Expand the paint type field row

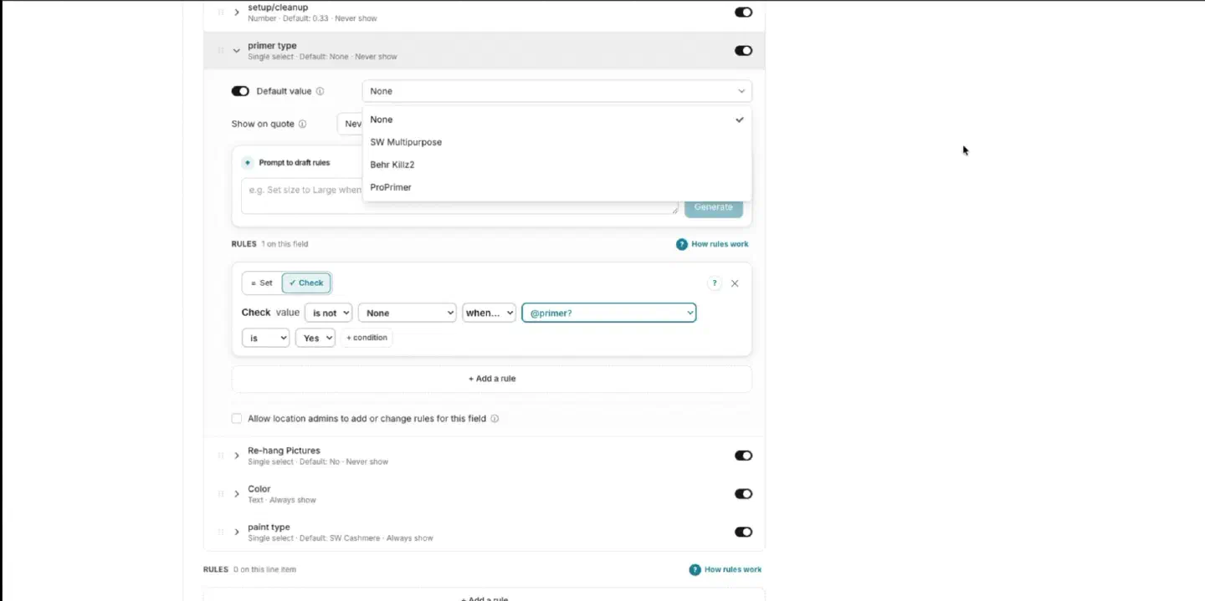pyautogui.click(x=237, y=532)
